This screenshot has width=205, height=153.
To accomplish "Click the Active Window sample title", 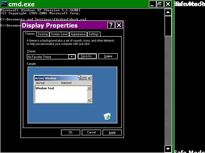I will pos(46,78).
